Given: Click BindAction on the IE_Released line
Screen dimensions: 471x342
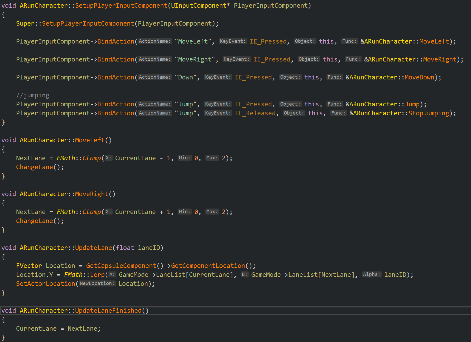Looking at the screenshot, I should [x=116, y=113].
